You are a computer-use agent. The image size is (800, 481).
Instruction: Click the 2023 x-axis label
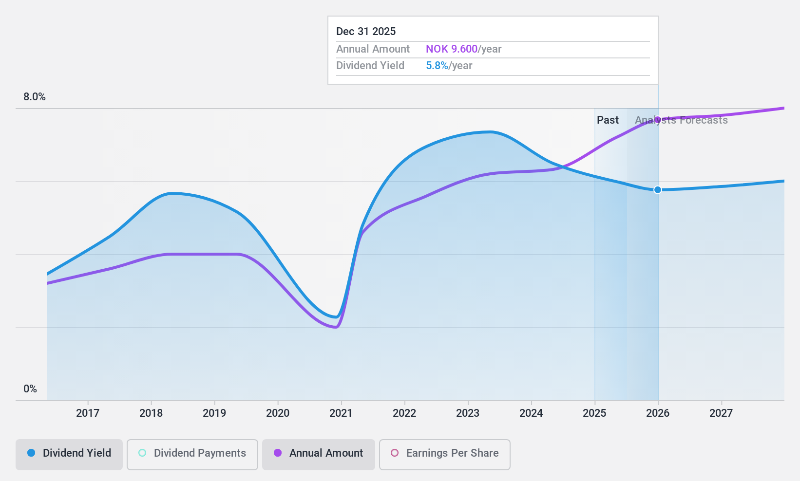pos(468,413)
